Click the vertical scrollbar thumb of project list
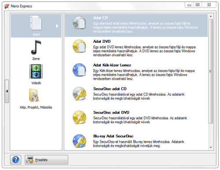Viewport: 220px width, 170px height. (211, 71)
